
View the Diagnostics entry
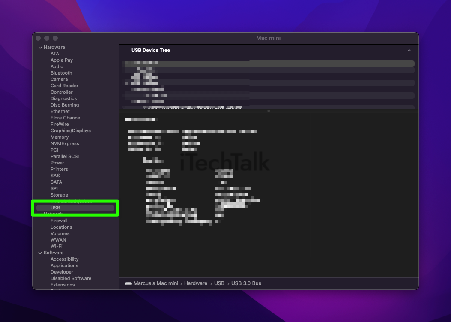point(63,98)
